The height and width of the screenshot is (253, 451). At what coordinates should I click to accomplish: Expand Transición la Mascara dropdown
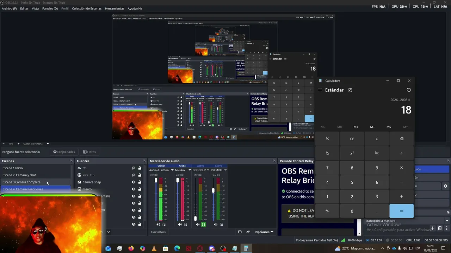[447, 221]
